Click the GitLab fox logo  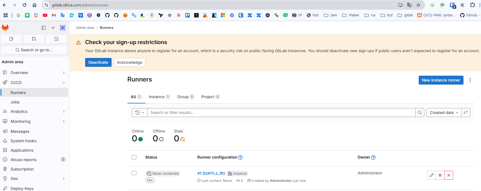coord(5,28)
